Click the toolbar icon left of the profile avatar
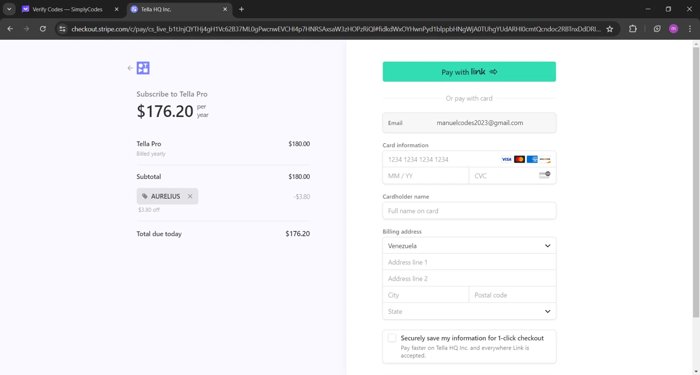The image size is (700, 375). tap(657, 29)
